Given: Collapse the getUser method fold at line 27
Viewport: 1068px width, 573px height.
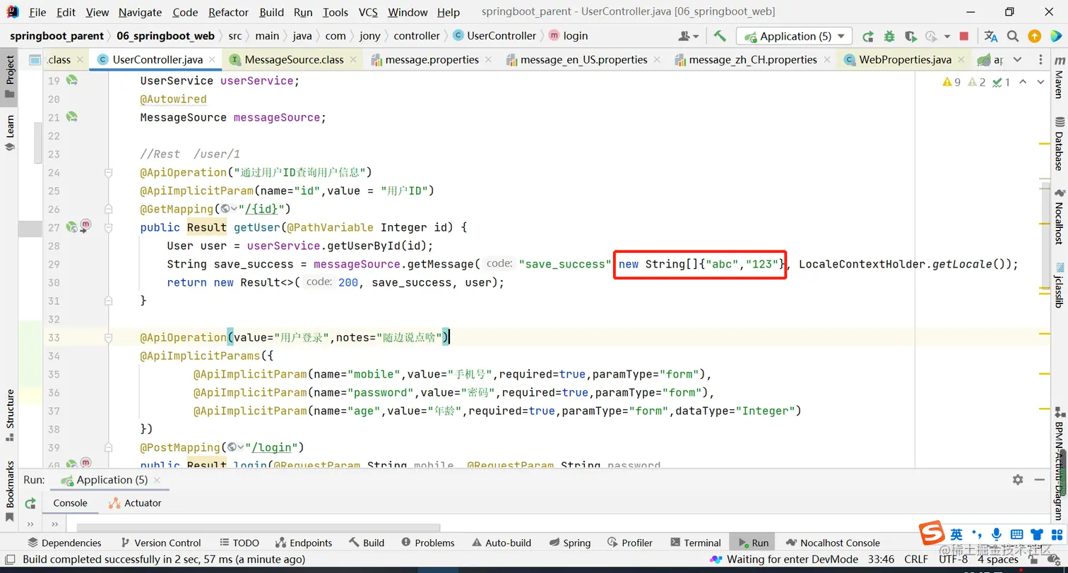Looking at the screenshot, I should pyautogui.click(x=108, y=227).
